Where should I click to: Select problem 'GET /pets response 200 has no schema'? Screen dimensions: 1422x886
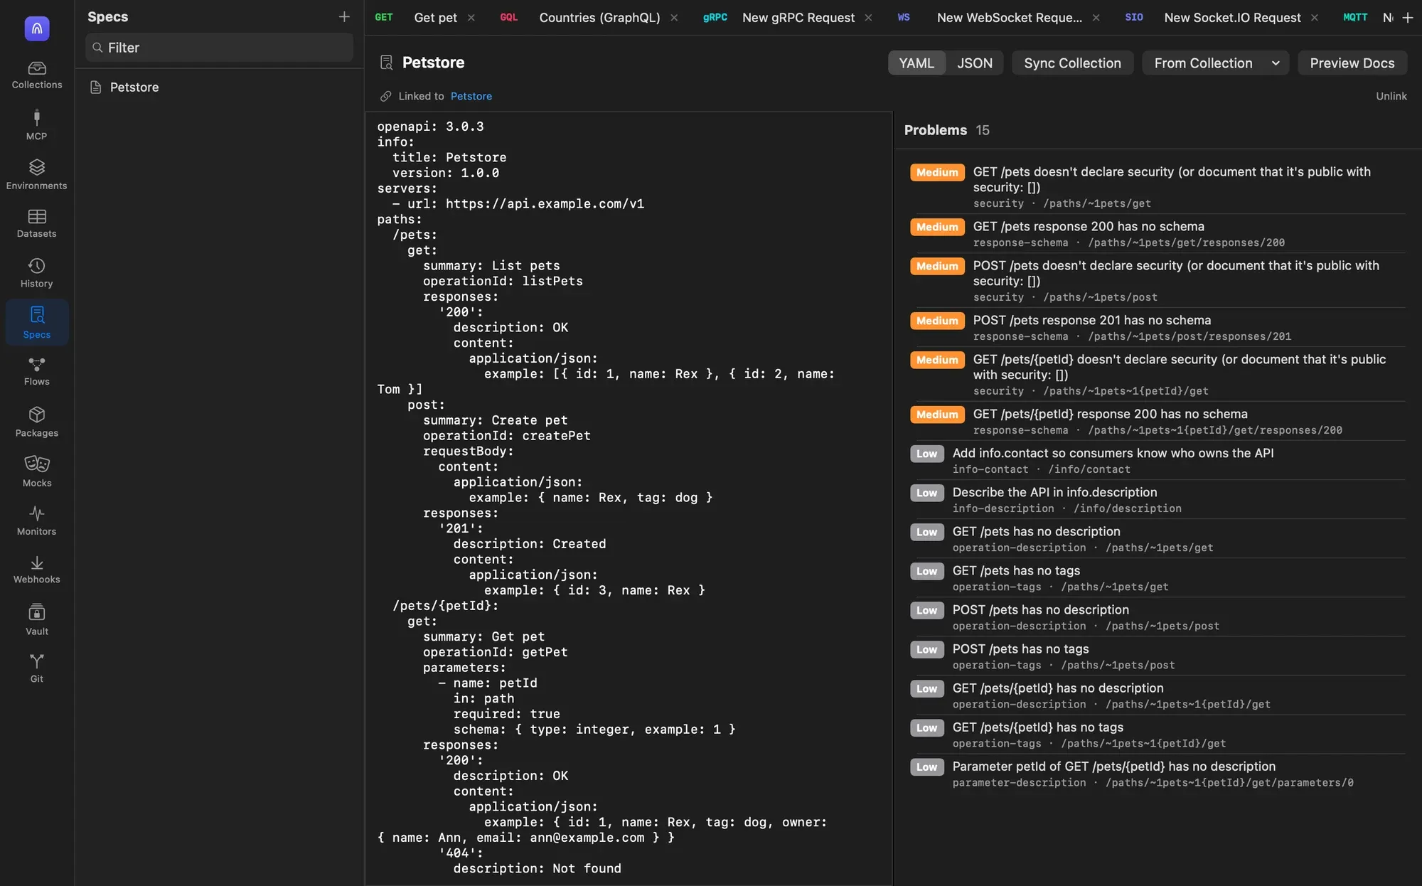(1158, 234)
